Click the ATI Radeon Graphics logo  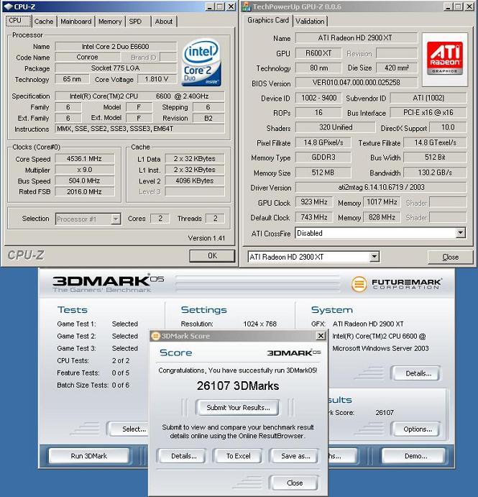[x=445, y=59]
